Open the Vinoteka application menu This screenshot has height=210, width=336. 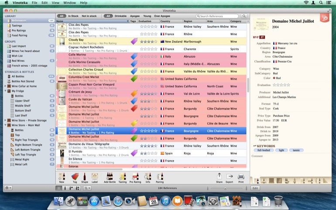(x=20, y=3)
